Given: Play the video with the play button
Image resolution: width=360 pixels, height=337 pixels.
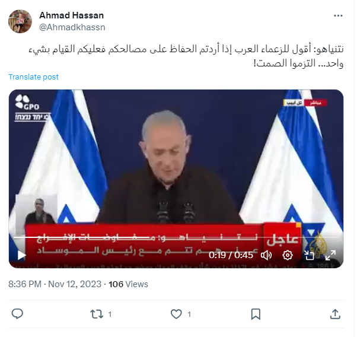Looking at the screenshot, I should click(21, 255).
